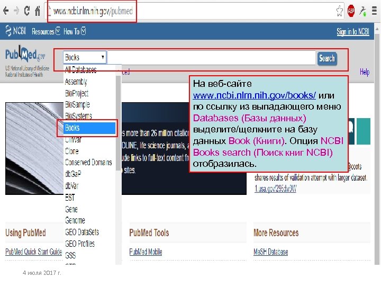Click the NCBI logo
Image resolution: width=381 pixels, height=286 pixels.
15,31
